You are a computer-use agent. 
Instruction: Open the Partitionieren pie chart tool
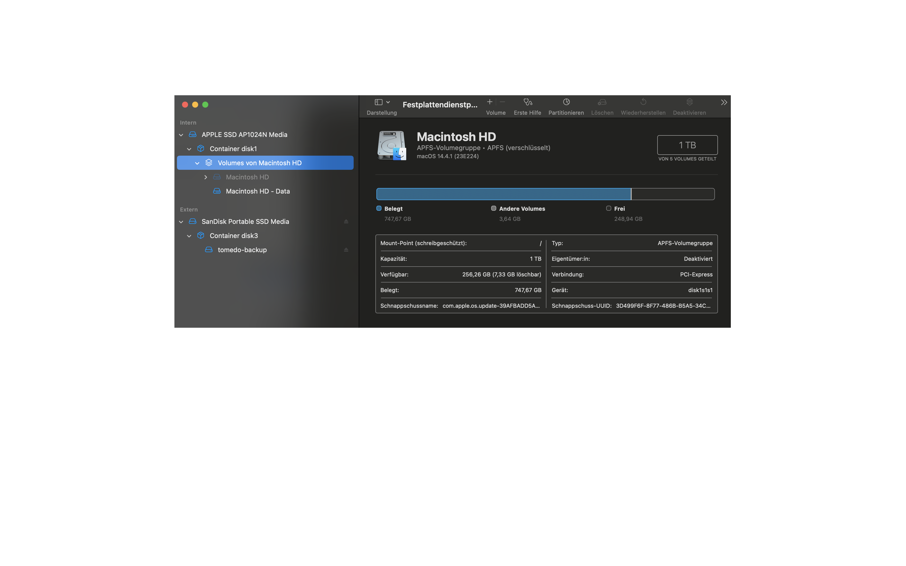coord(566,102)
